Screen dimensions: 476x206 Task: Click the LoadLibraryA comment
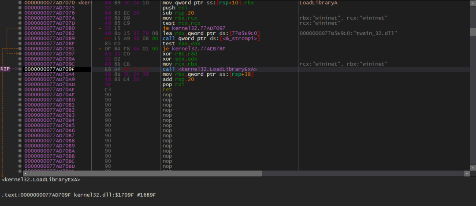[319, 3]
